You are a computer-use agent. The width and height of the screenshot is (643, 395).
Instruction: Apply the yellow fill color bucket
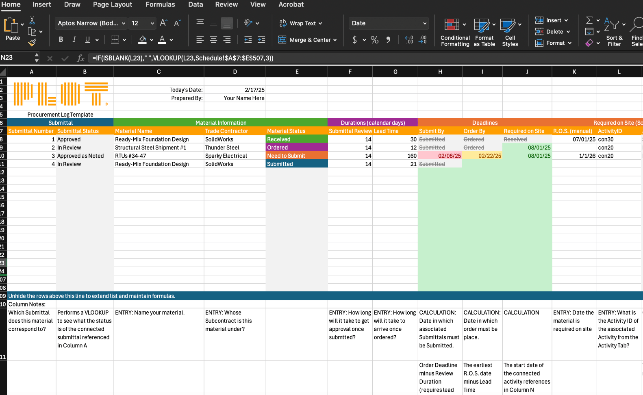(142, 40)
